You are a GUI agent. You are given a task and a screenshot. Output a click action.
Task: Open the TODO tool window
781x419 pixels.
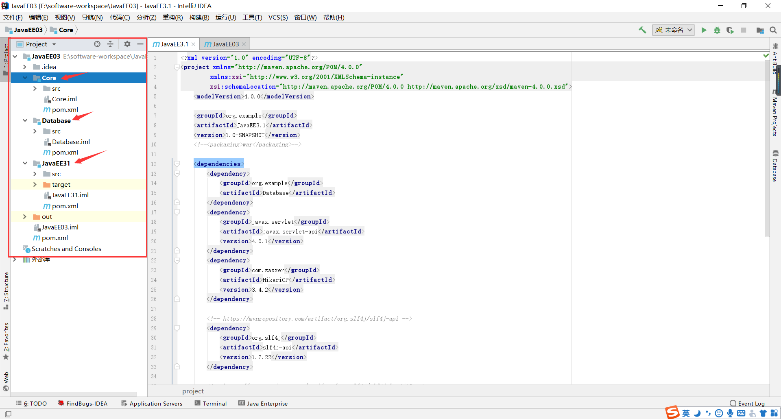point(31,404)
